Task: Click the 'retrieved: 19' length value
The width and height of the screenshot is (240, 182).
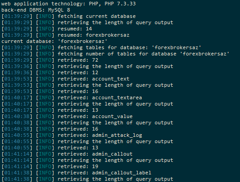Action: (x=78, y=166)
